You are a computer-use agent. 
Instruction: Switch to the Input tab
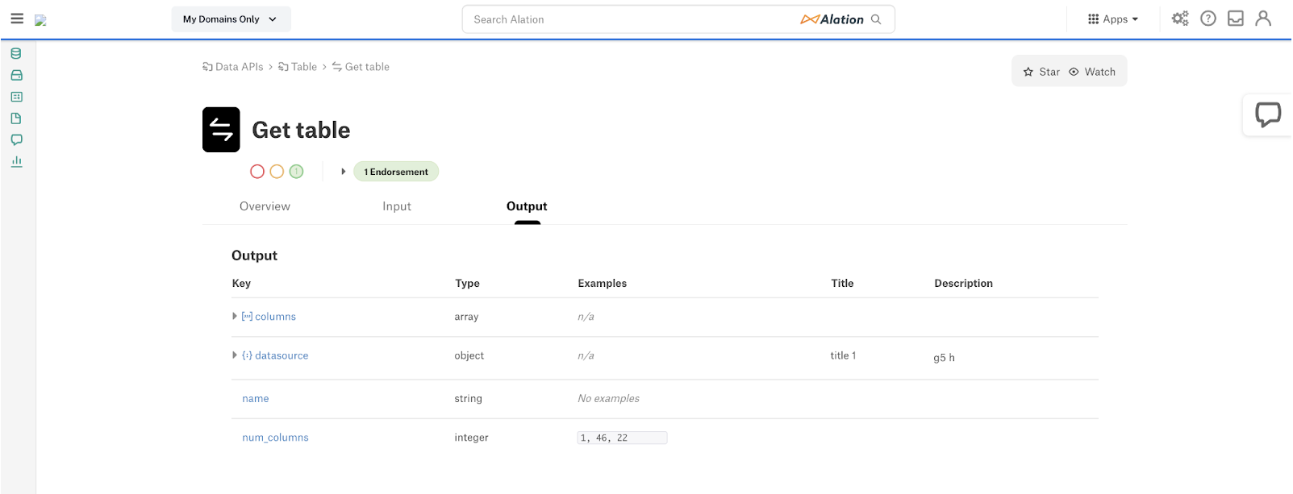click(x=397, y=206)
